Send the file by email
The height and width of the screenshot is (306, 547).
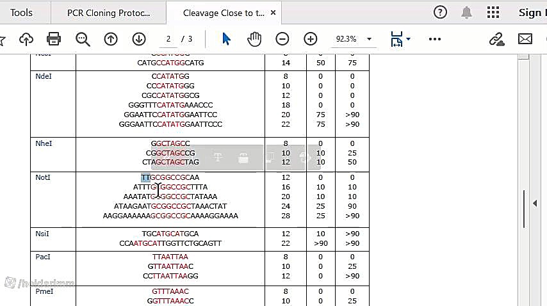point(525,39)
